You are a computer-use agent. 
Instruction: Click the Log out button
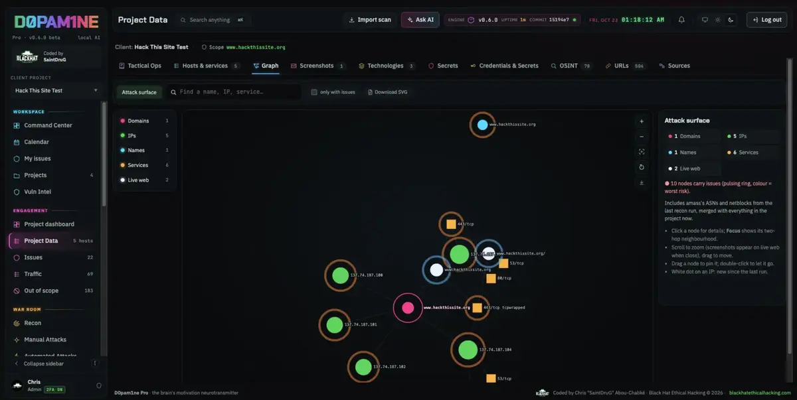[766, 20]
